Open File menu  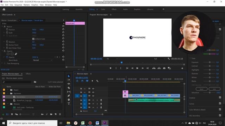[x=2, y=5]
